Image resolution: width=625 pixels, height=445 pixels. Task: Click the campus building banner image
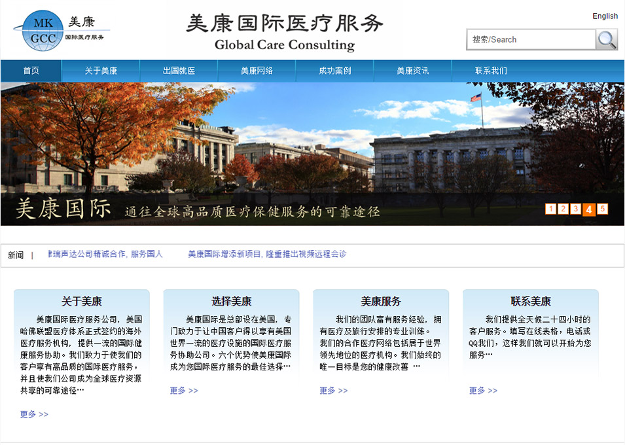coord(313,154)
